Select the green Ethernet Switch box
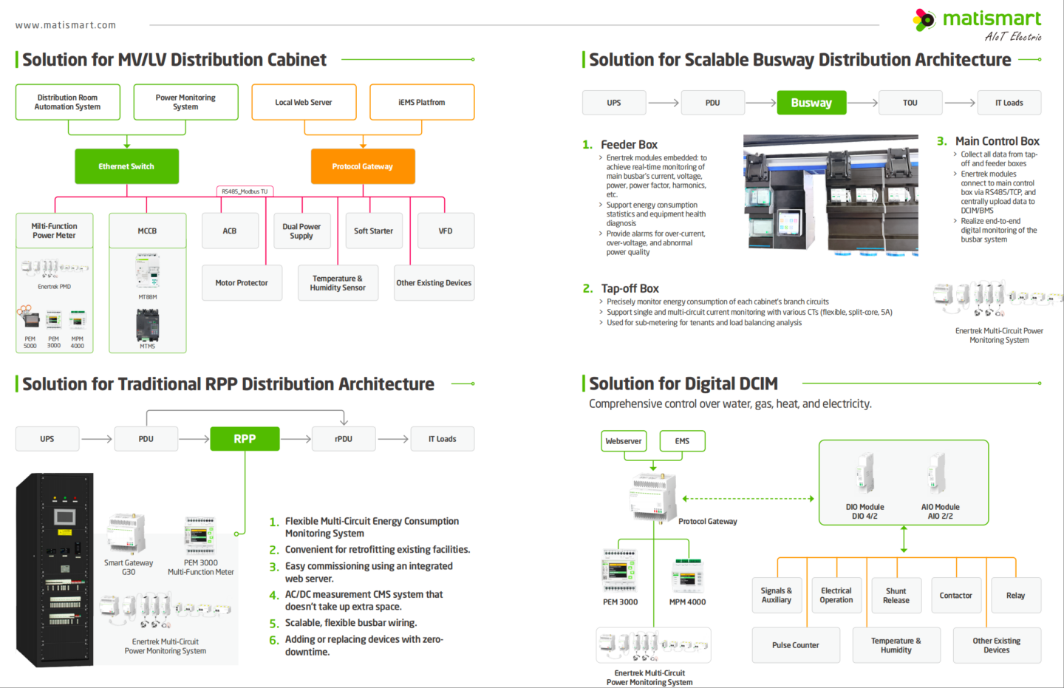The image size is (1064, 688). coord(127,166)
